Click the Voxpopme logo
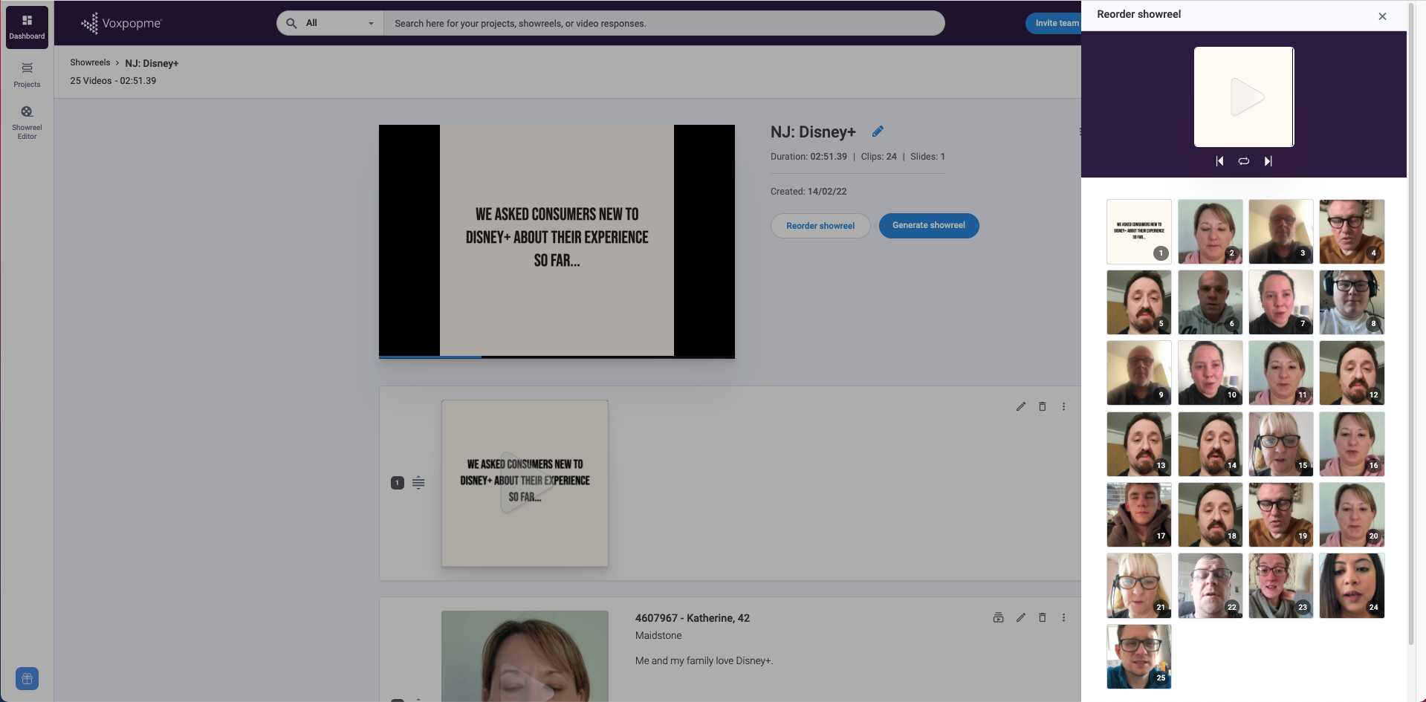The image size is (1426, 702). click(x=121, y=23)
